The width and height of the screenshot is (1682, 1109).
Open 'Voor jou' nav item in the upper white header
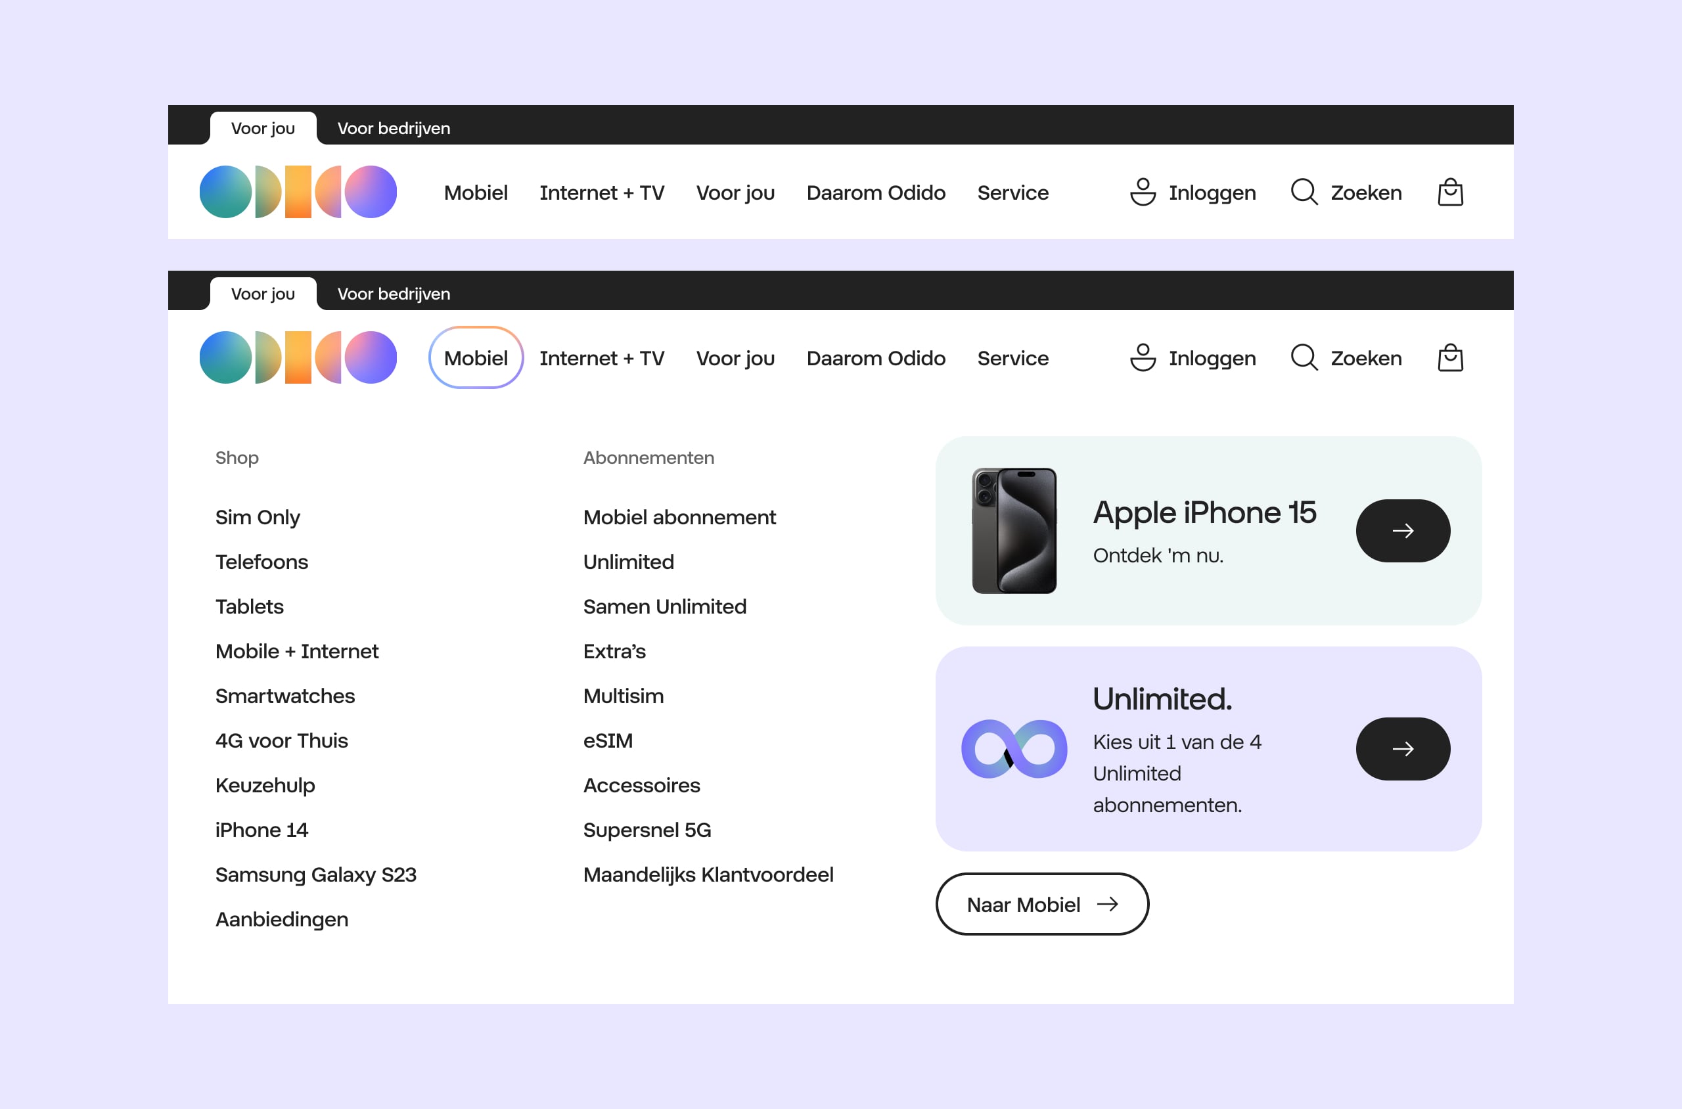pyautogui.click(x=736, y=192)
